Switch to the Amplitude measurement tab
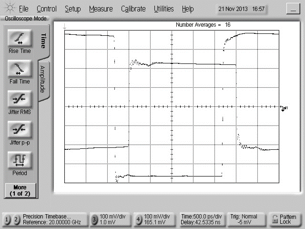Image resolution: width=305 pixels, height=229 pixels. pyautogui.click(x=43, y=80)
